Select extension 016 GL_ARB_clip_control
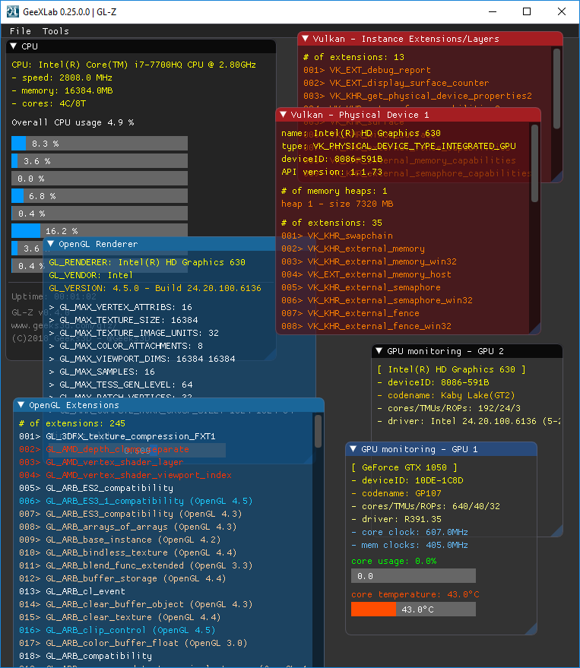The width and height of the screenshot is (580, 668). tap(117, 630)
